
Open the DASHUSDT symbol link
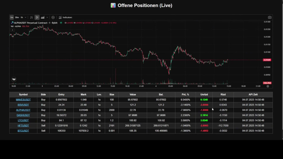(x=23, y=115)
